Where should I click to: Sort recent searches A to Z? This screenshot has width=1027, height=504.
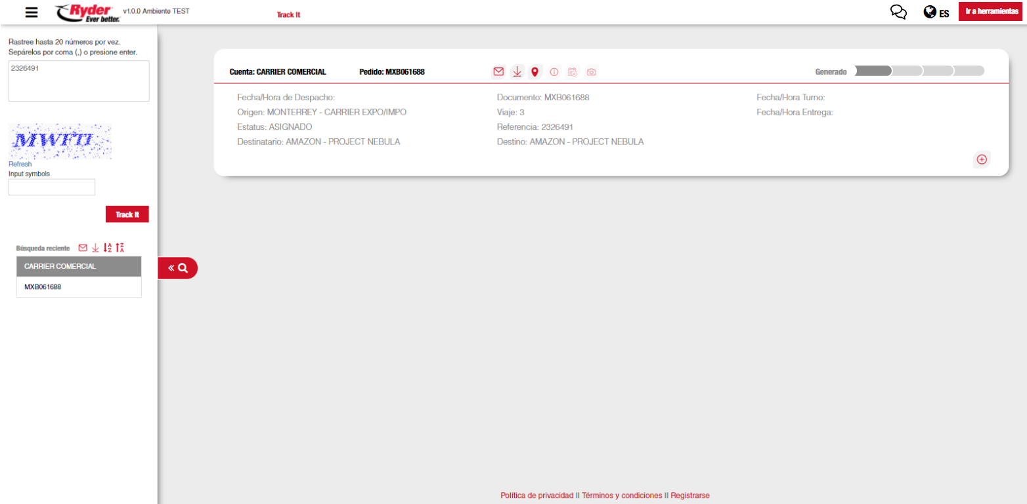click(108, 248)
